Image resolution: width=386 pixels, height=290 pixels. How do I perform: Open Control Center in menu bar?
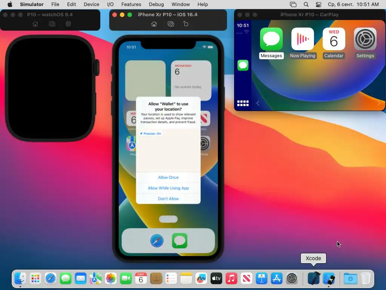(x=319, y=5)
